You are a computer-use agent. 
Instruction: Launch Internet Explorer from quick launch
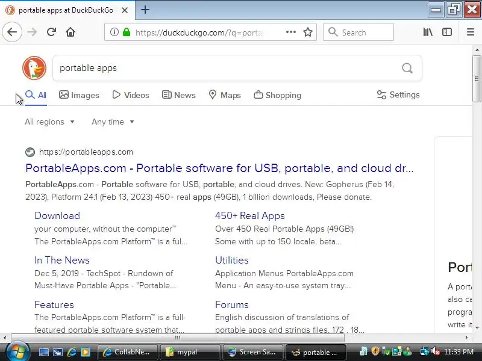coord(72,352)
